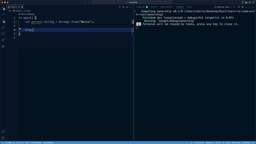Click the ownership command center search box
The image size is (256, 144).
[x=132, y=2]
